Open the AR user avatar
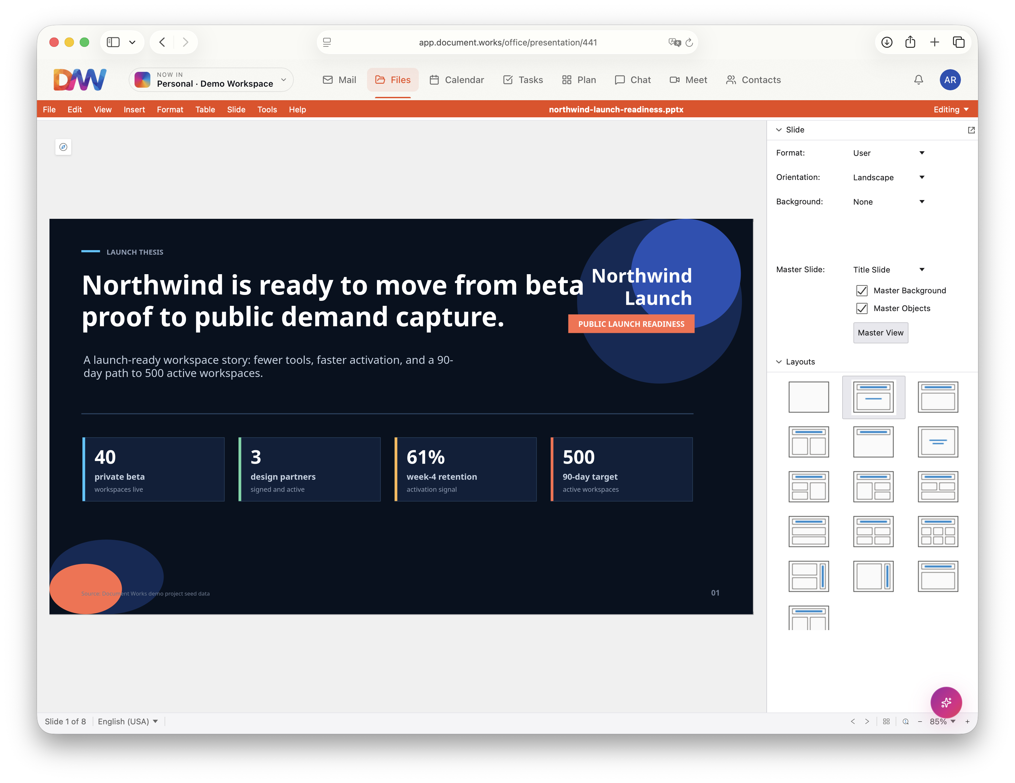This screenshot has width=1015, height=783. [x=950, y=80]
